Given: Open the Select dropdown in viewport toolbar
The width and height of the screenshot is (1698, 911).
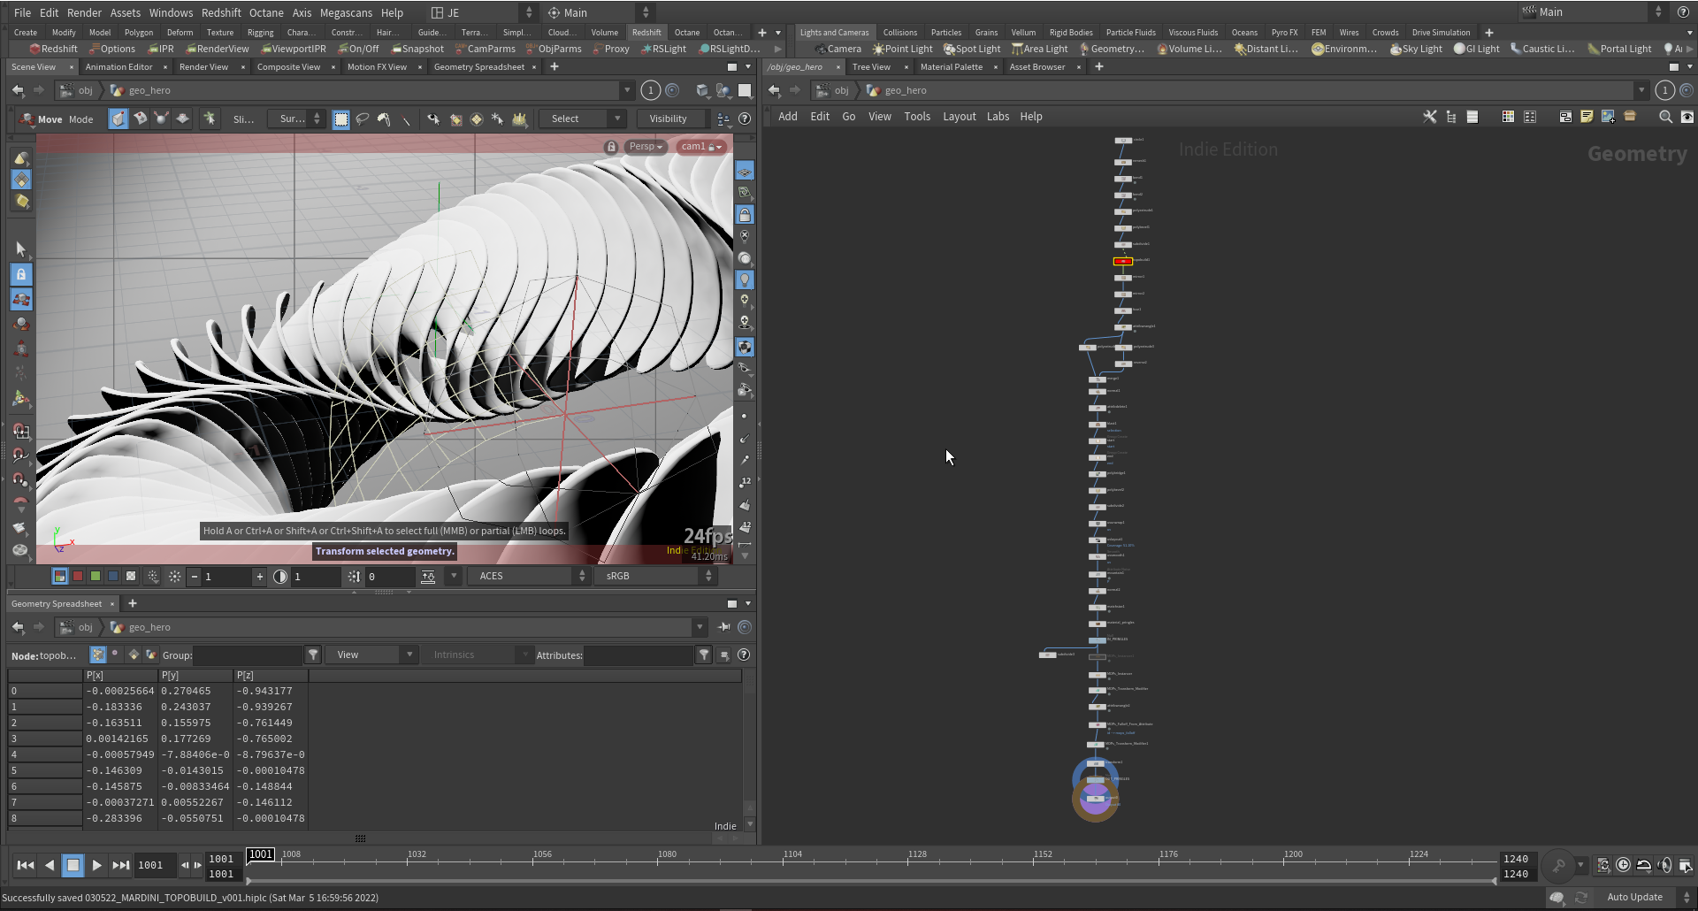Looking at the screenshot, I should pos(581,119).
